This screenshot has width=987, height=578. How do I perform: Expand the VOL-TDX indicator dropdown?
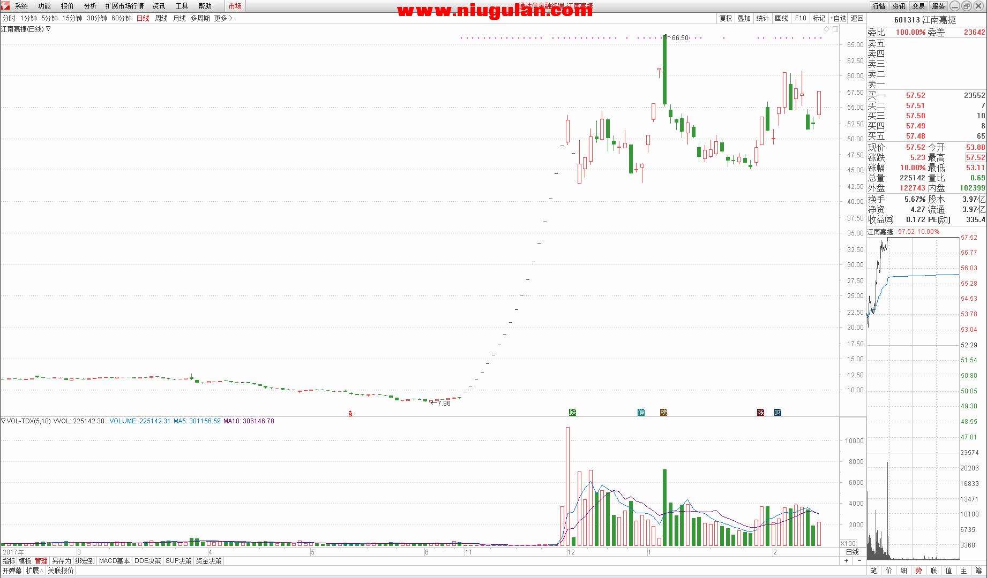pos(3,421)
